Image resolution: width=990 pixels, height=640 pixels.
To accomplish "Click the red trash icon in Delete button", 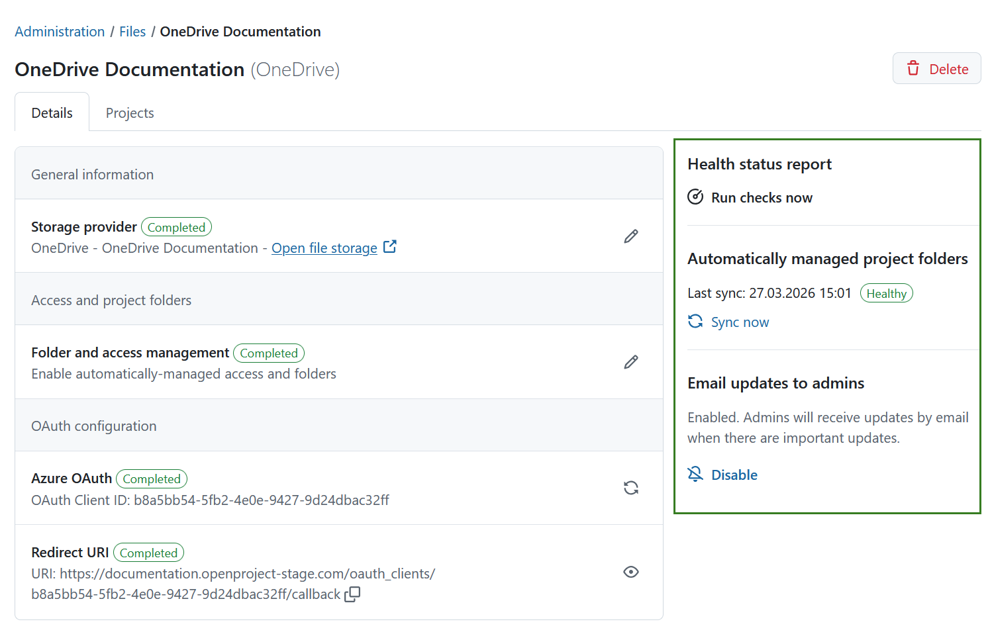I will click(914, 68).
